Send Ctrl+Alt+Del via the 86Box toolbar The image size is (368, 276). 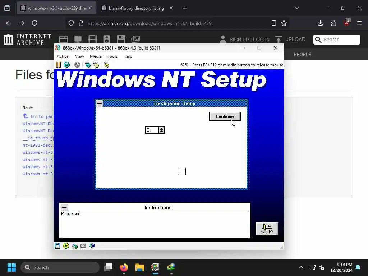(x=88, y=65)
